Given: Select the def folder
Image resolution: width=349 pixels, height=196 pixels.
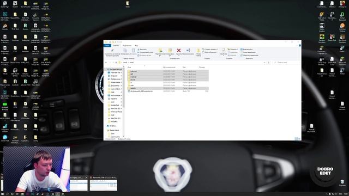Looking at the screenshot, I should pos(168,74).
